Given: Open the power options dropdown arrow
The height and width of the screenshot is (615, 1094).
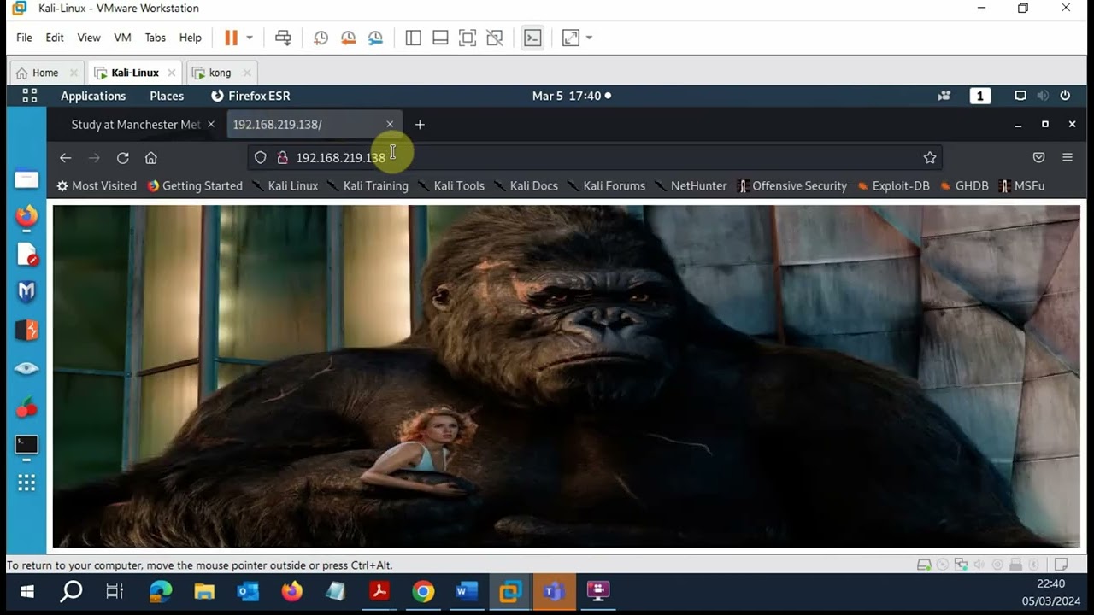Looking at the screenshot, I should pos(250,38).
